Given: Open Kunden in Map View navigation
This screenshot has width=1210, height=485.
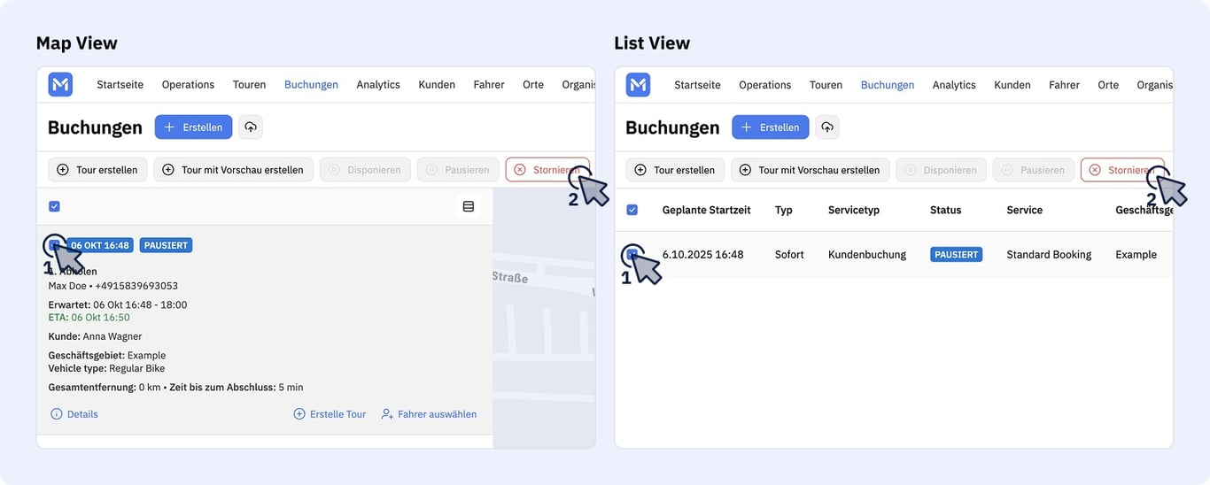Looking at the screenshot, I should coord(437,85).
